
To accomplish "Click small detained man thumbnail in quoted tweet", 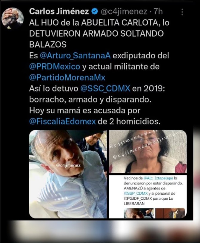I will click(x=139, y=214).
